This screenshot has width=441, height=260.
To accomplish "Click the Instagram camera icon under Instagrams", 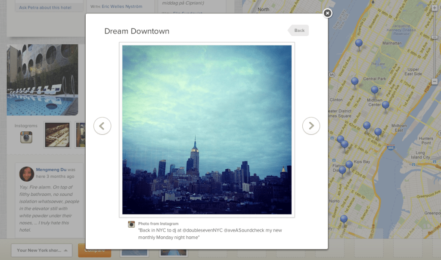I will coord(26,137).
